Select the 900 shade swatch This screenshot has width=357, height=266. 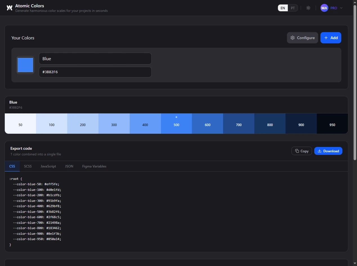[301, 124]
